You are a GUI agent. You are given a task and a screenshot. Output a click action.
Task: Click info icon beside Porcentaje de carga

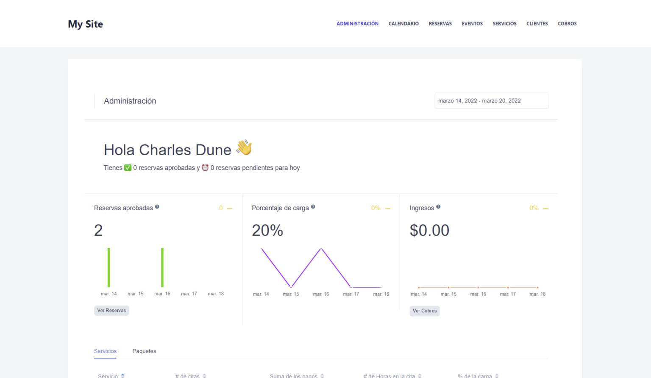coord(313,207)
